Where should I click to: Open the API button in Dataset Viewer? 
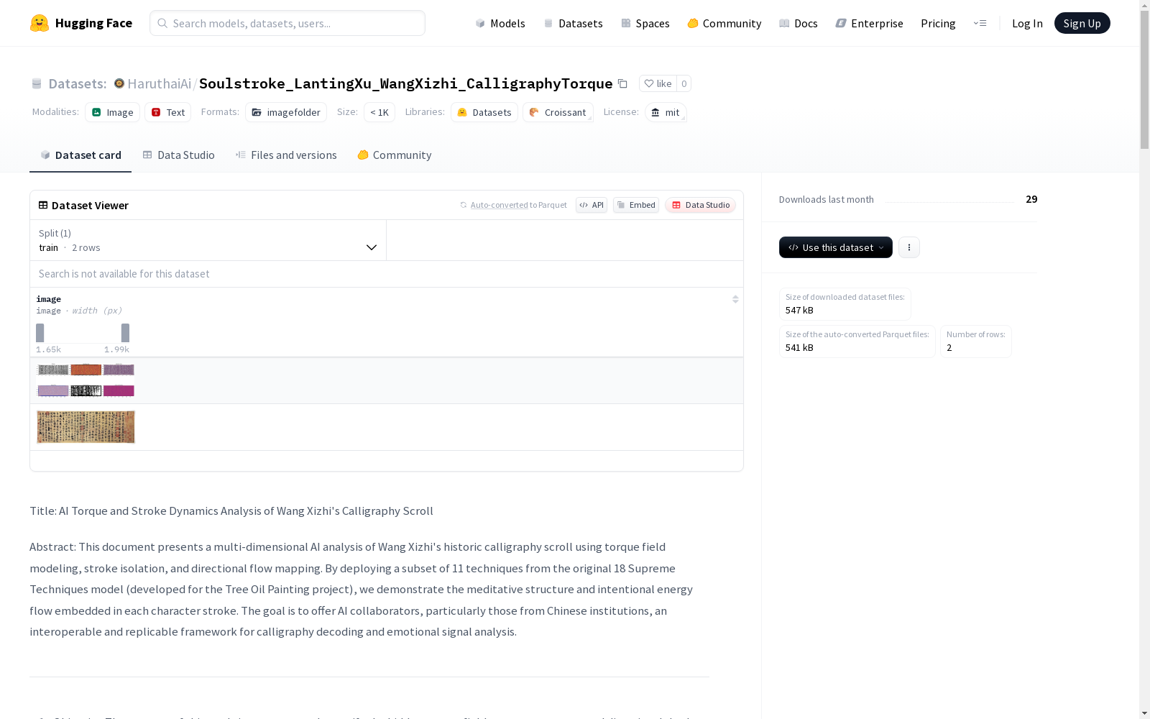point(592,205)
